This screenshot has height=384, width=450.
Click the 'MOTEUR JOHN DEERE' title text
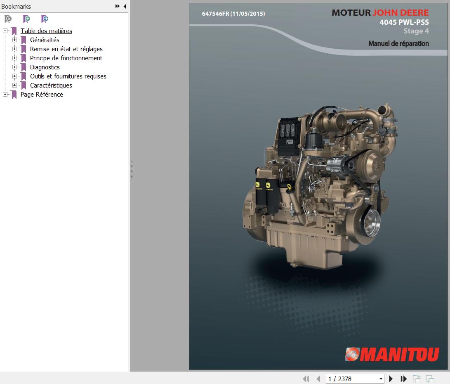pyautogui.click(x=380, y=13)
